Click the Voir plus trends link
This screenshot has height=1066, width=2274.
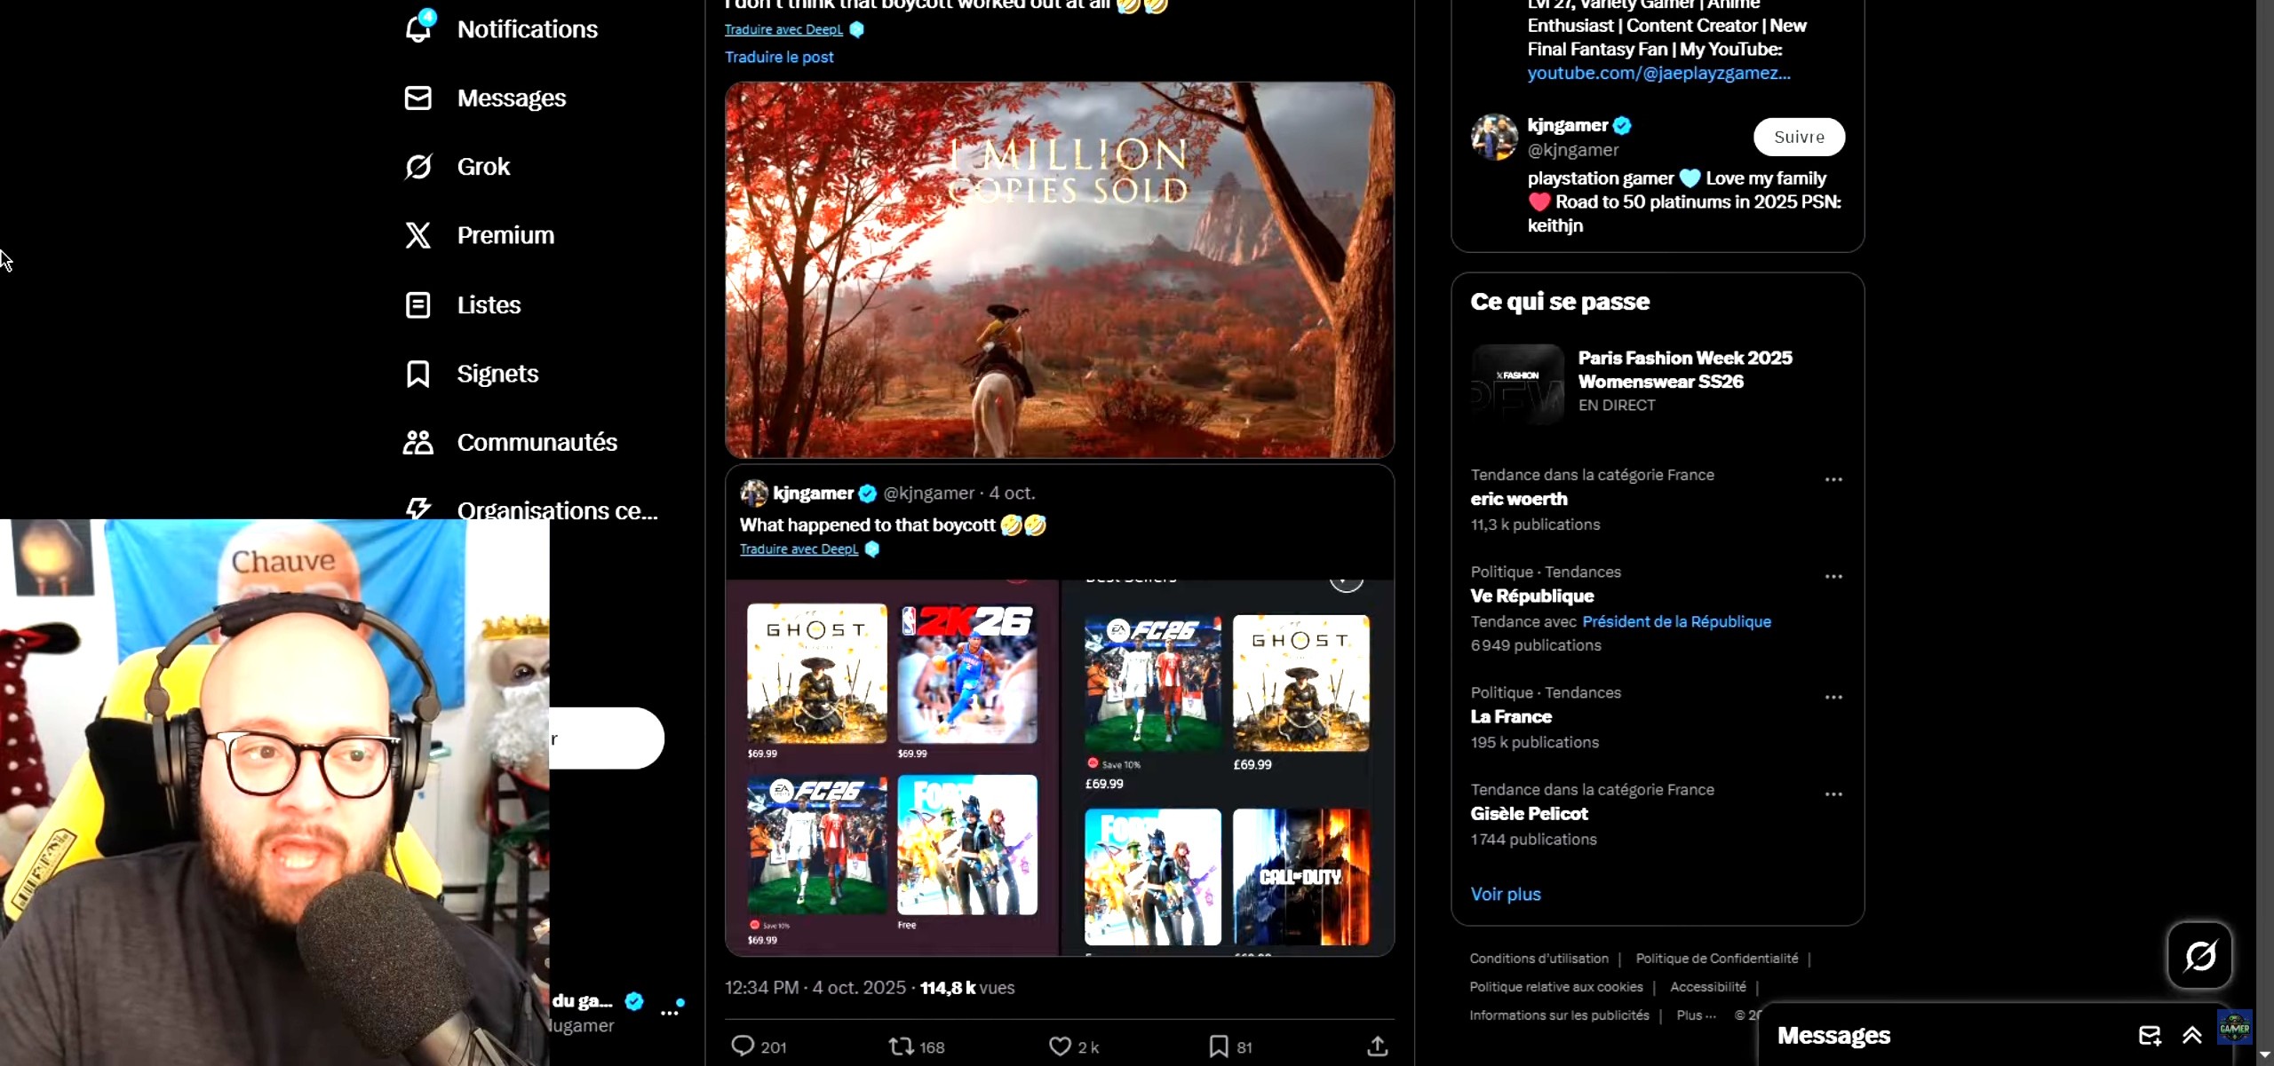click(1506, 894)
